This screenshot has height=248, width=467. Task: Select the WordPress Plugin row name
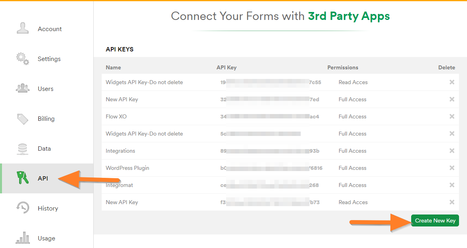tap(127, 168)
